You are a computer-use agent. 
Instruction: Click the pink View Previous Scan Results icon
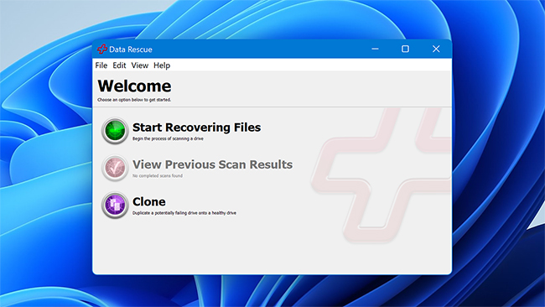point(115,168)
